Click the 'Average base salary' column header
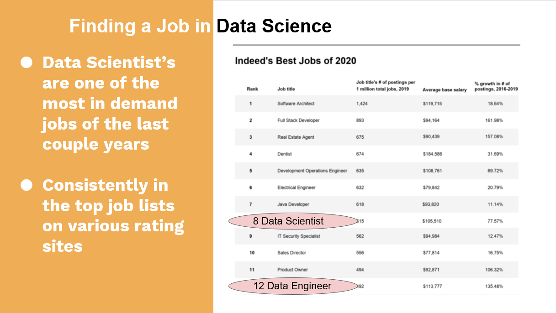 pyautogui.click(x=445, y=90)
